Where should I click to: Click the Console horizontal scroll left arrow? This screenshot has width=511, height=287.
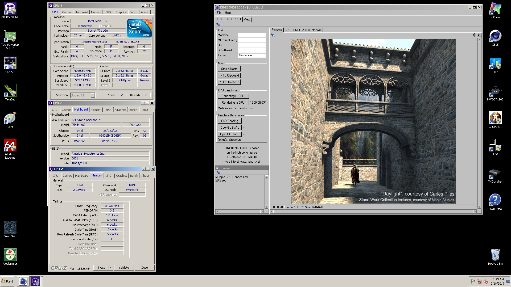coord(217,212)
